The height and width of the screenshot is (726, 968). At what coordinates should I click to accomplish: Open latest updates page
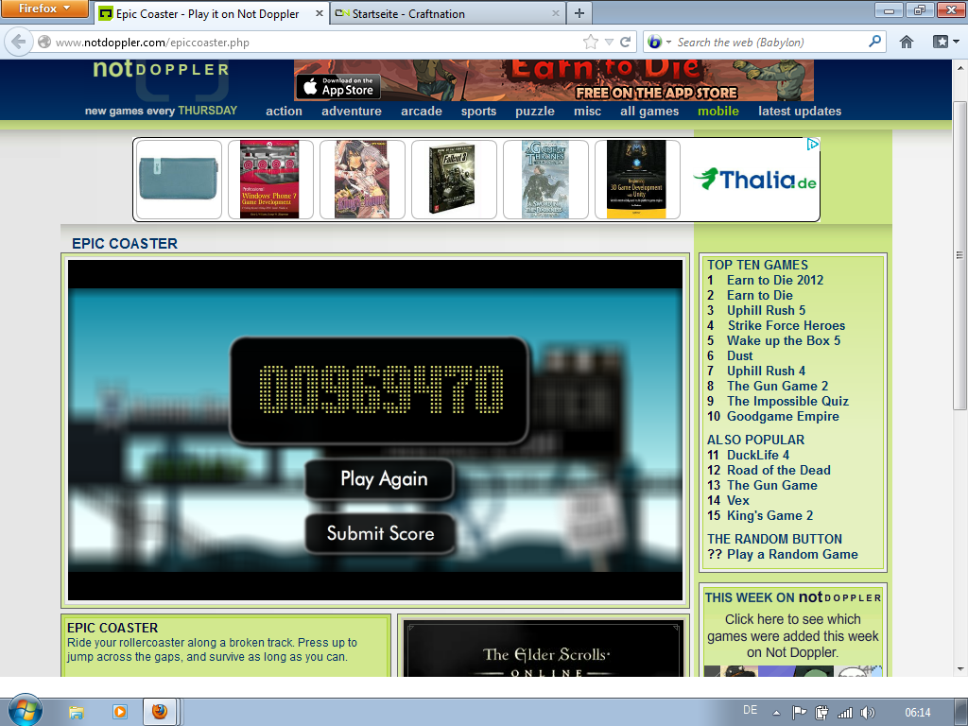pyautogui.click(x=800, y=112)
